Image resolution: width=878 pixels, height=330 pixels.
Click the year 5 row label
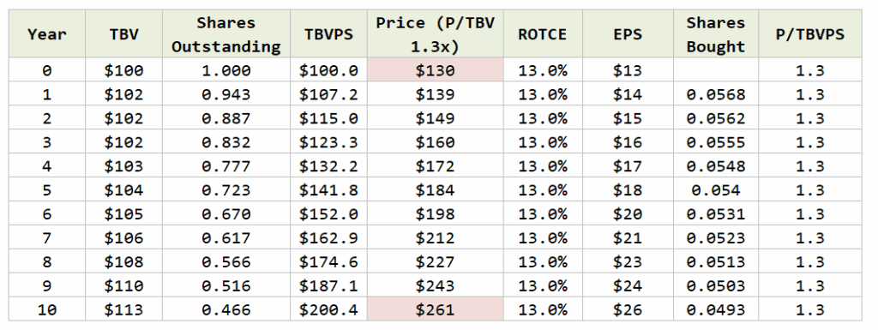tap(47, 189)
